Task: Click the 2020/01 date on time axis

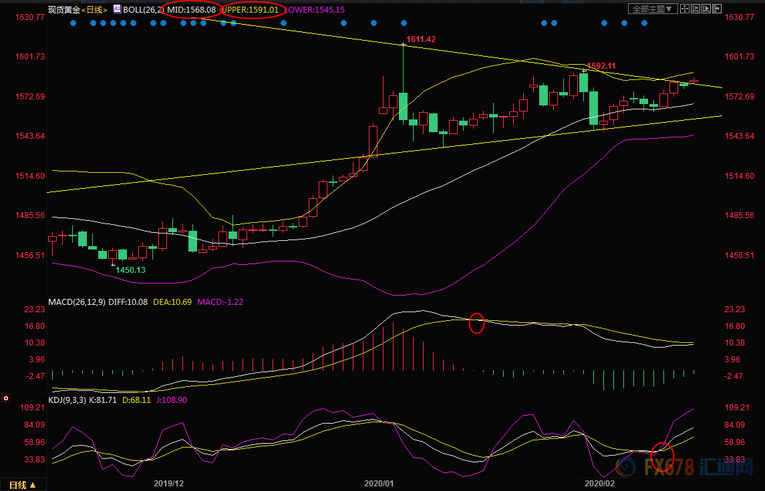Action: click(379, 482)
